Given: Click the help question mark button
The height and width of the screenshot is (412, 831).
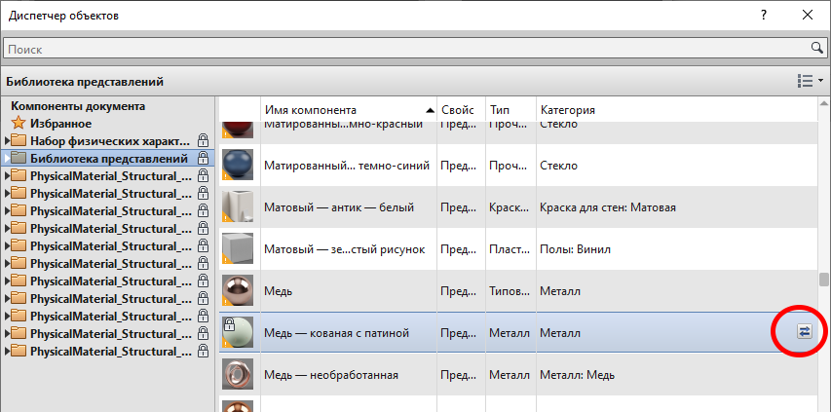Looking at the screenshot, I should pos(764,16).
